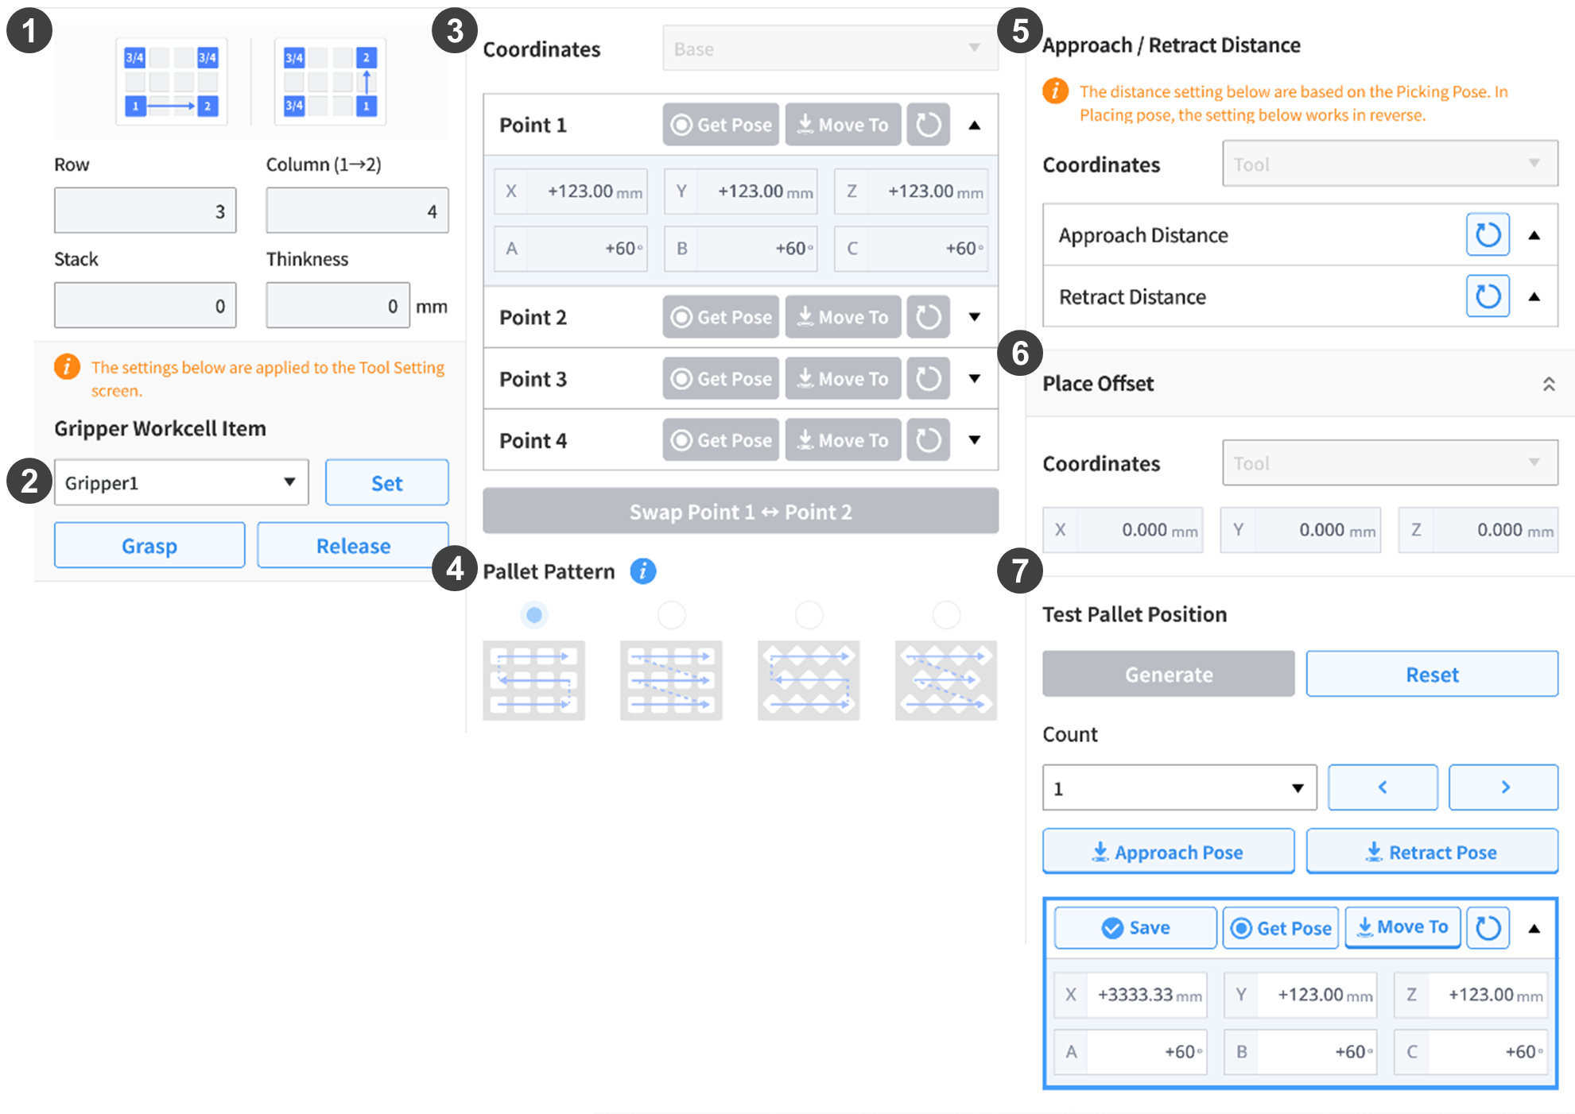Click the Row input field
The image size is (1575, 1114).
click(145, 211)
